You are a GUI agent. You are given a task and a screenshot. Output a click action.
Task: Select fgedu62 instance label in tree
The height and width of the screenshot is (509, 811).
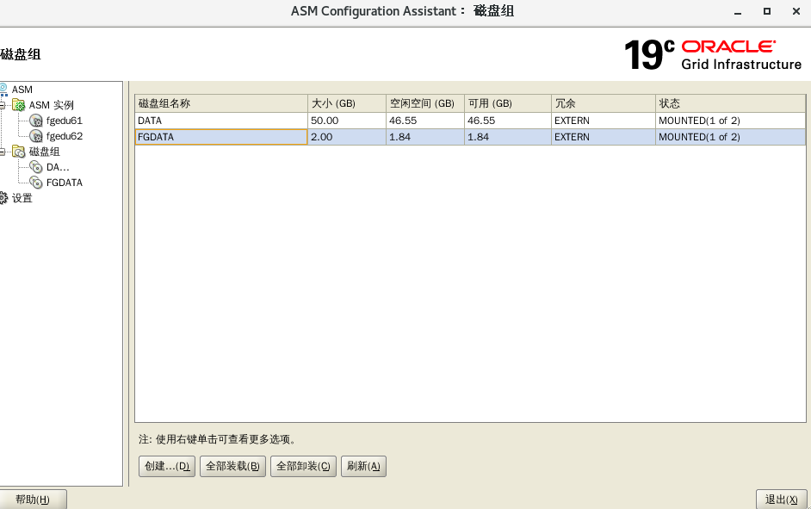coord(64,136)
